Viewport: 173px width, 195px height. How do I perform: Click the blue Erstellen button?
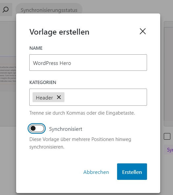point(132,172)
